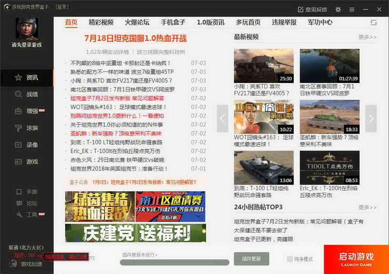Click the 南北区邀请赛 banner
This screenshot has width=389, height=274.
(171, 206)
